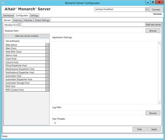Select Automator Host in module list
This screenshot has width=165, height=140.
[x=25, y=76]
